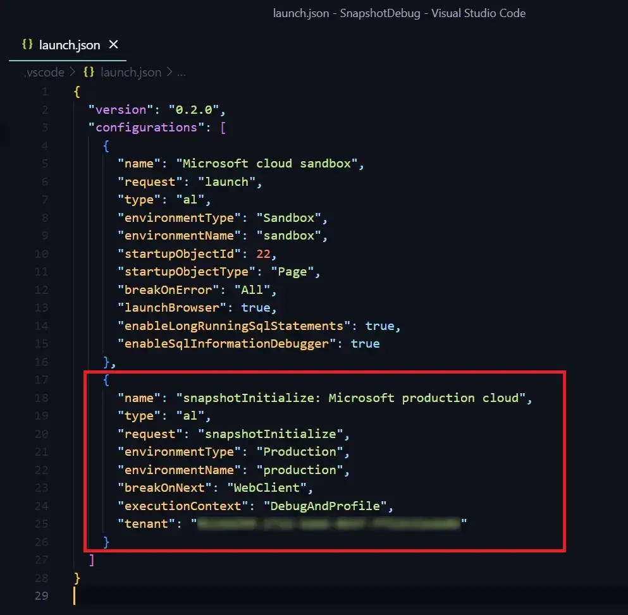
Task: Place cursor on the "0.2.0" version value
Action: [x=195, y=109]
